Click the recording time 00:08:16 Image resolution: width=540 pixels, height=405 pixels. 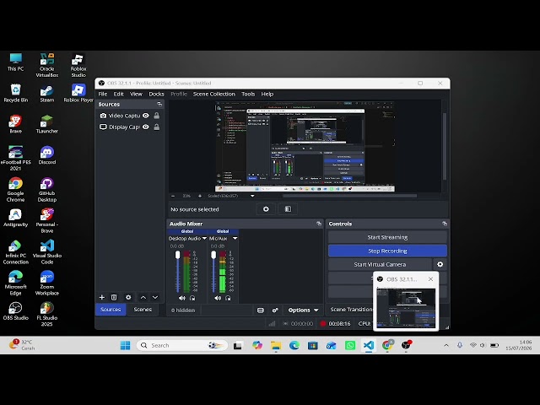(x=339, y=324)
